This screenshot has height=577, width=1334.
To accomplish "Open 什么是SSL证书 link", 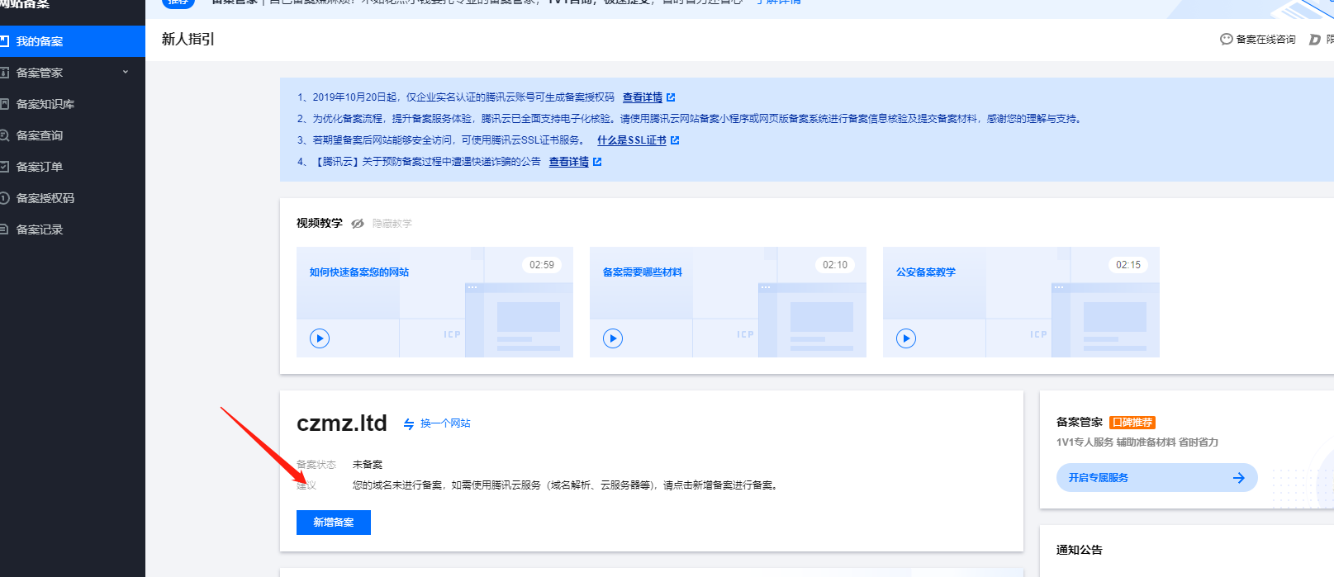I will pyautogui.click(x=632, y=140).
